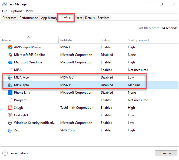Open the File menu
Viewport: 179px width, 160px height.
coord(5,11)
